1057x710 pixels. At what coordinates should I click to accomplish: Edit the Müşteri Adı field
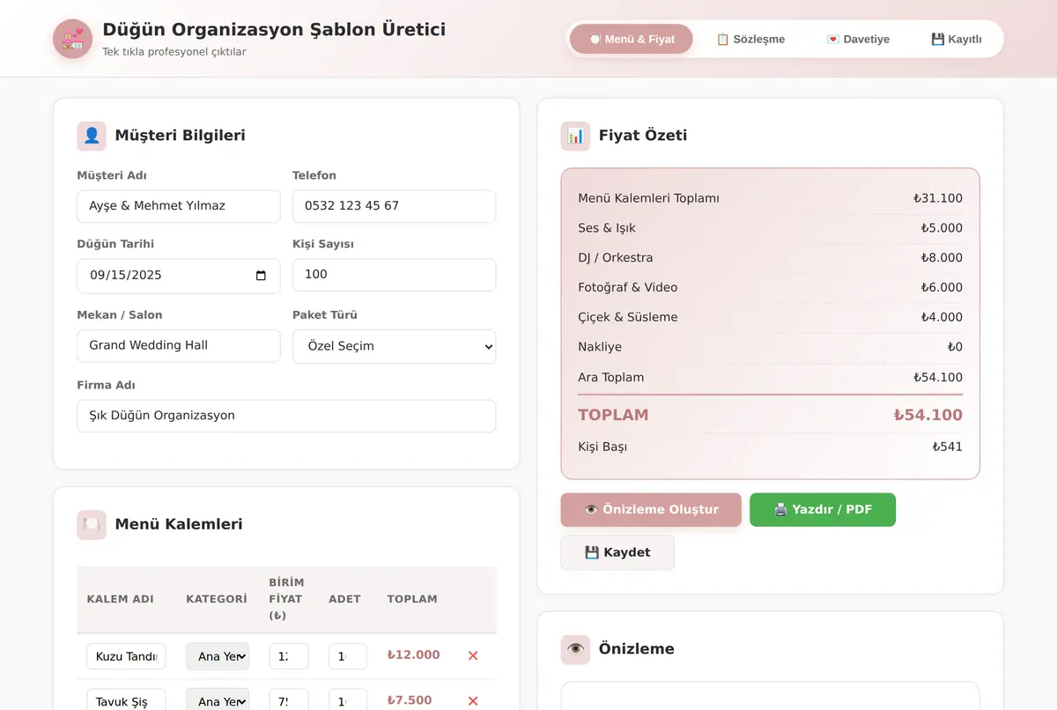(x=179, y=206)
